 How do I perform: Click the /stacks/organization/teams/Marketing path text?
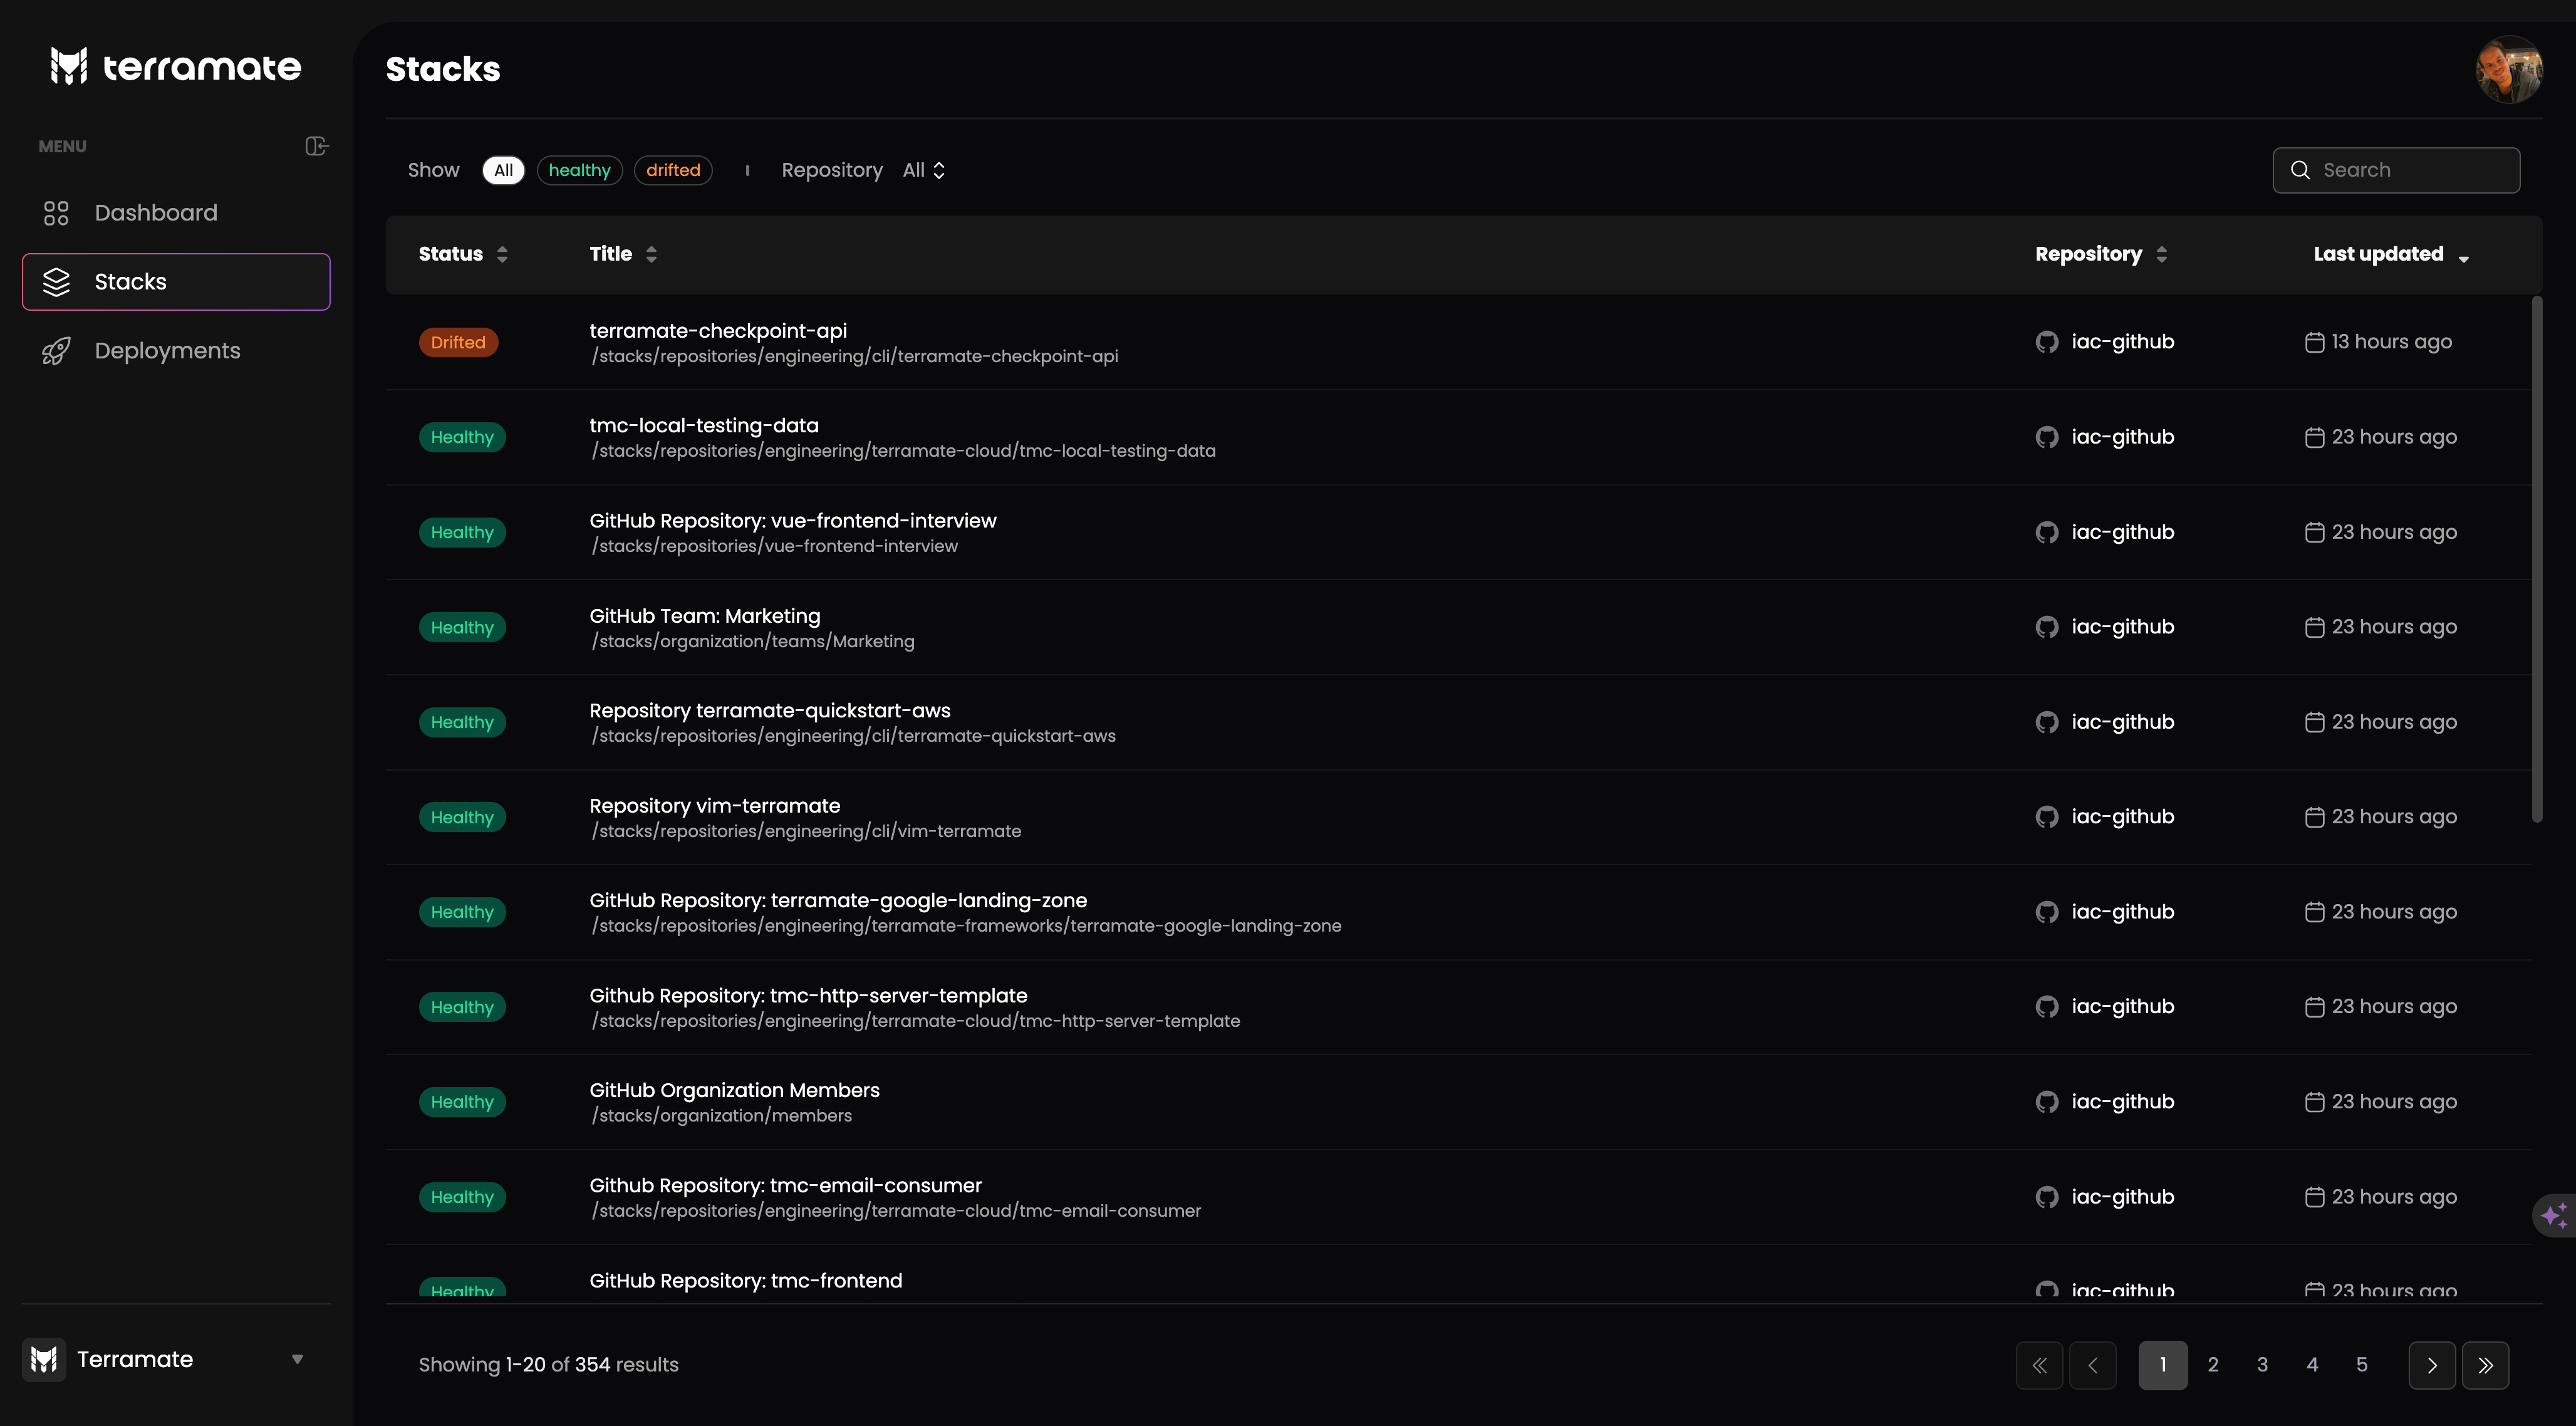(x=752, y=641)
